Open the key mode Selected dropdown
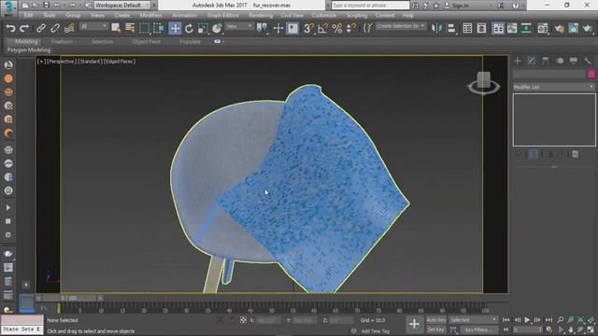598x336 pixels. (x=473, y=320)
